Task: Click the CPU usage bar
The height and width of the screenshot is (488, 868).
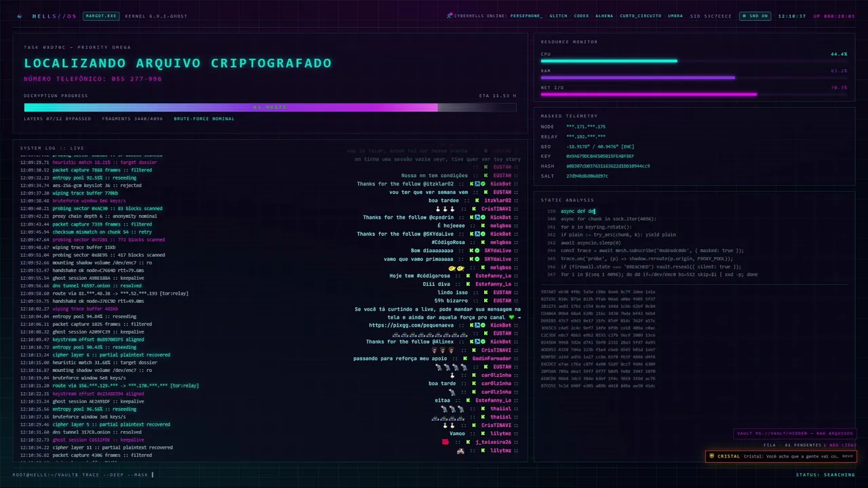Action: 694,61
